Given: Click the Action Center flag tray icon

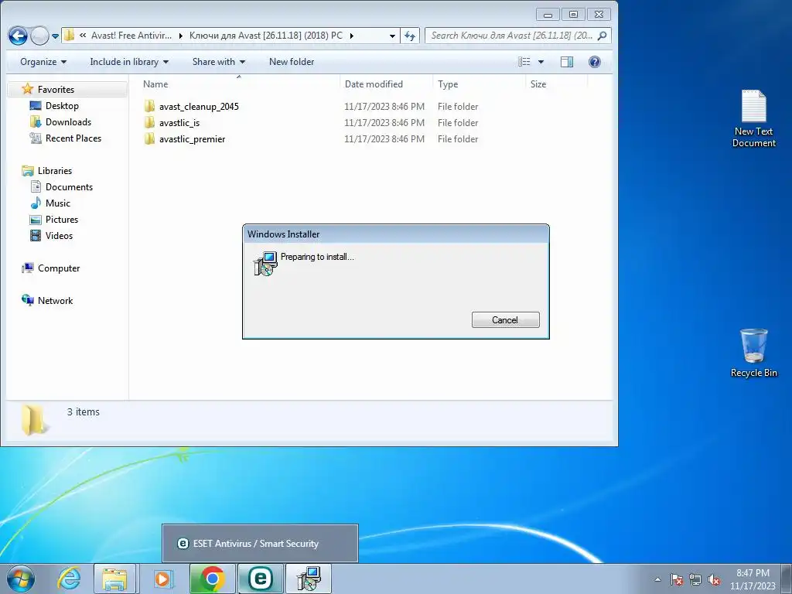Looking at the screenshot, I should 677,579.
